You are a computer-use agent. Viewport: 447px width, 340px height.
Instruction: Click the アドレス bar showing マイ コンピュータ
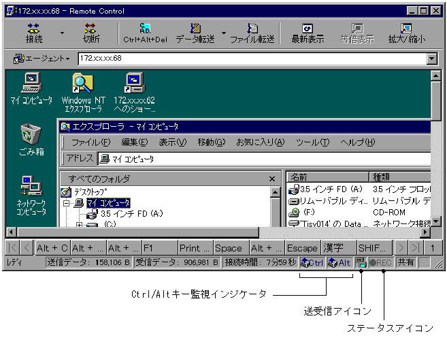click(264, 159)
